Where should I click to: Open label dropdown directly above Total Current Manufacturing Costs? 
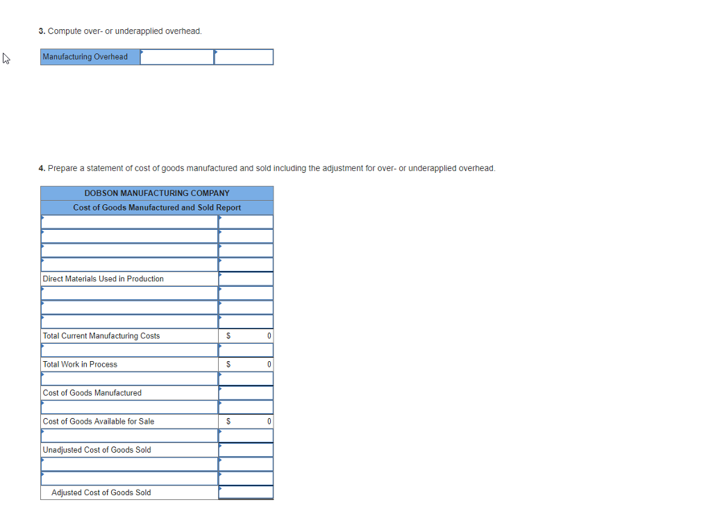click(x=129, y=322)
